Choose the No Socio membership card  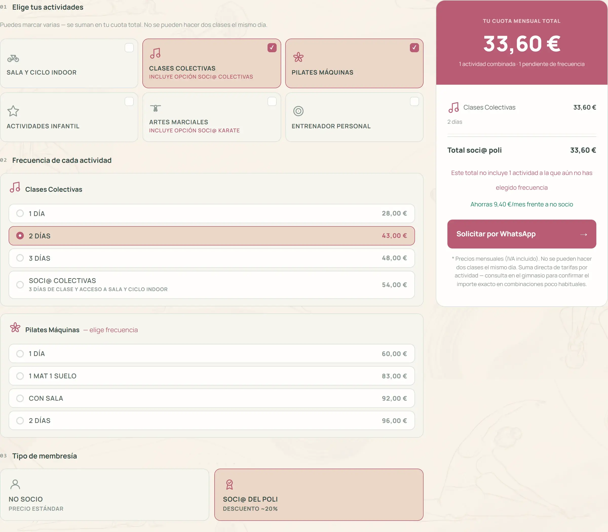(x=104, y=494)
